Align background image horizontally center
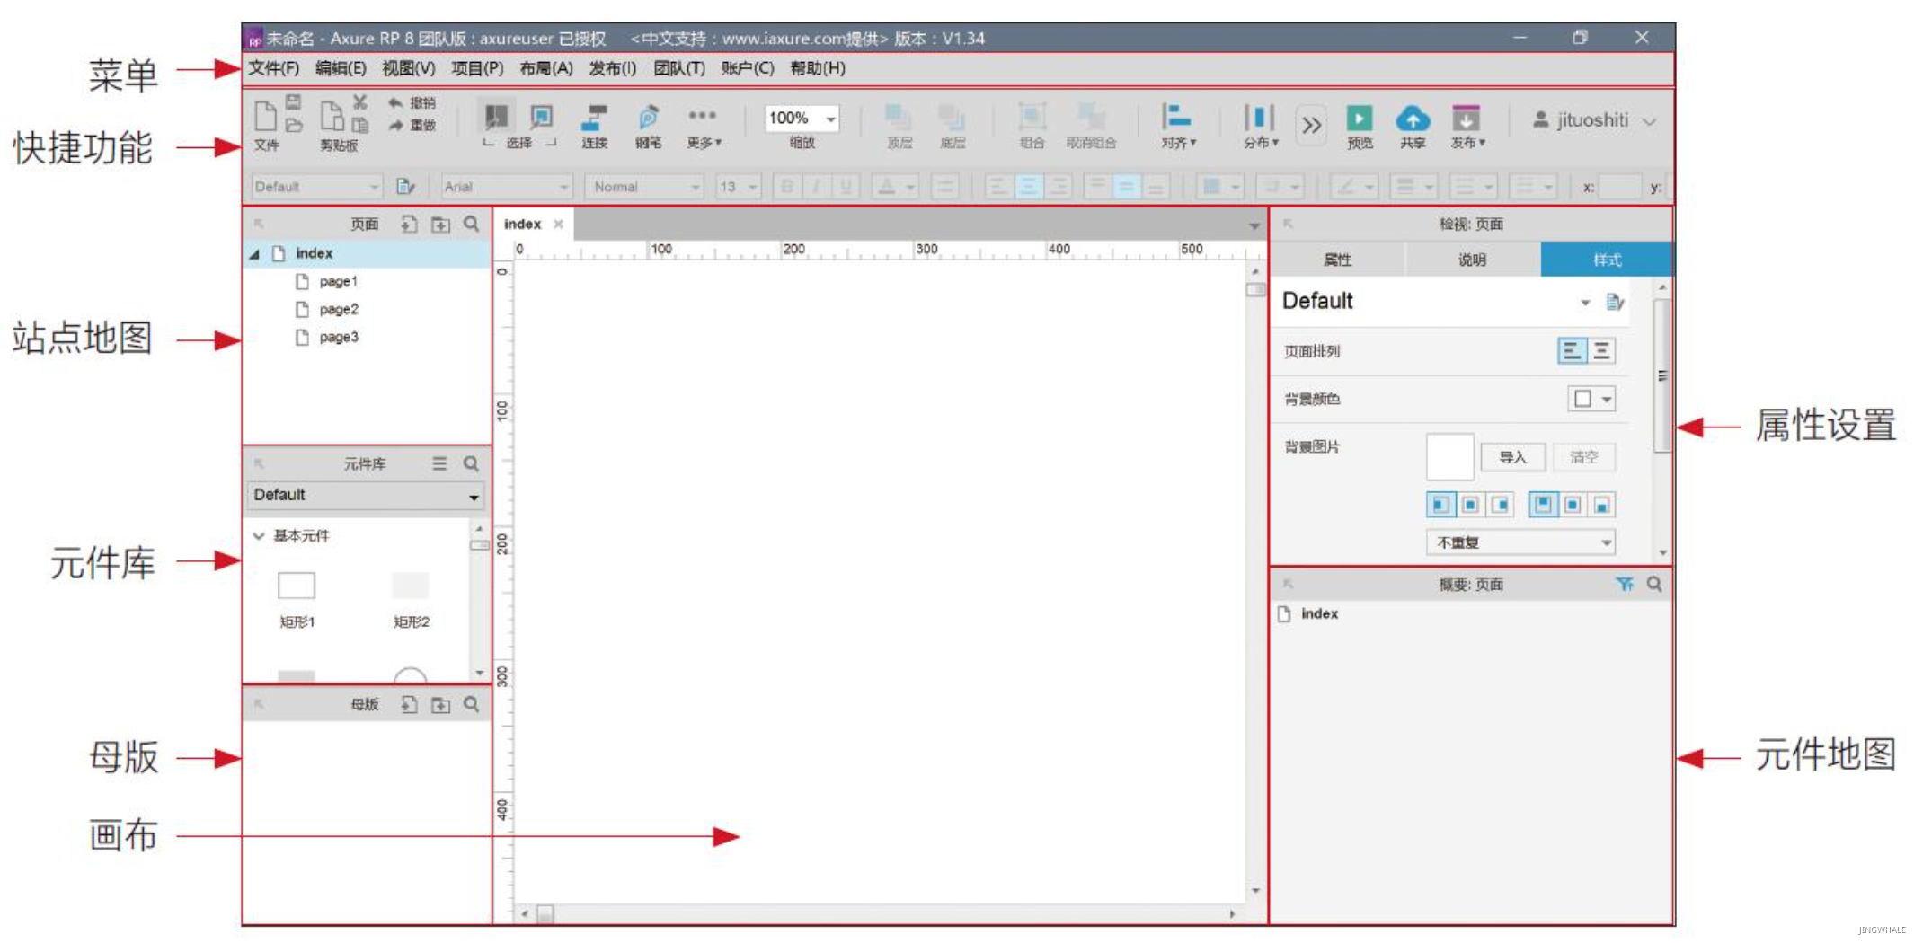Image resolution: width=1914 pixels, height=943 pixels. [1470, 505]
